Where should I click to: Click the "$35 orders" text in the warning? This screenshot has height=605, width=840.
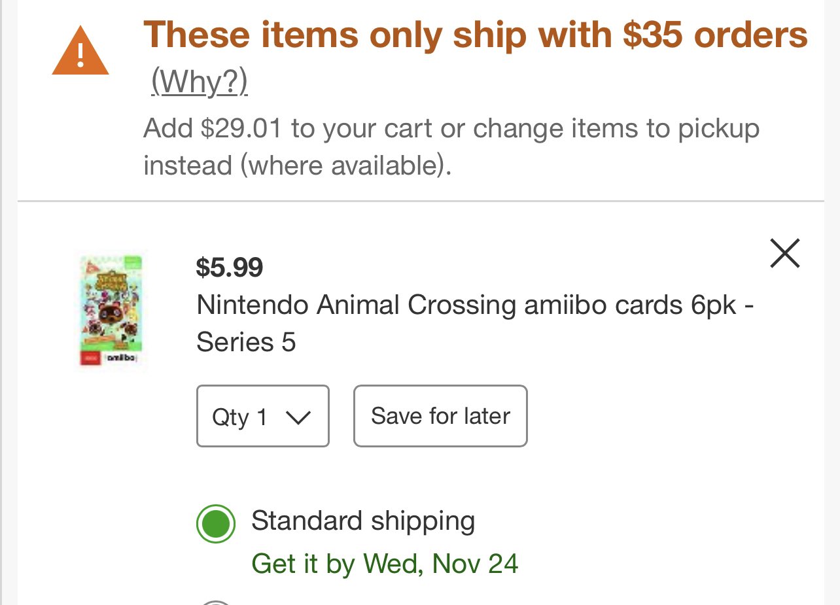[x=715, y=34]
